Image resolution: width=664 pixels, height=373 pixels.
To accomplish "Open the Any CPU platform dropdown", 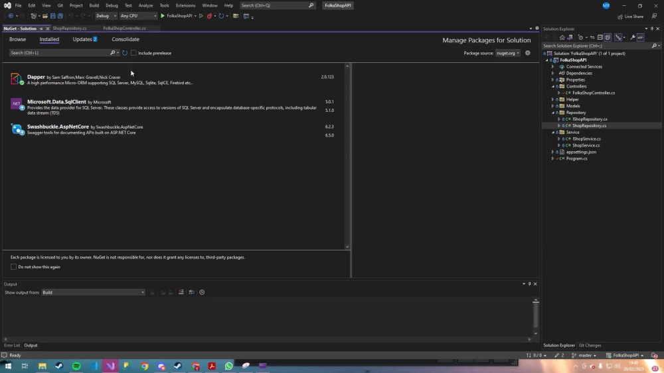I will pos(138,16).
